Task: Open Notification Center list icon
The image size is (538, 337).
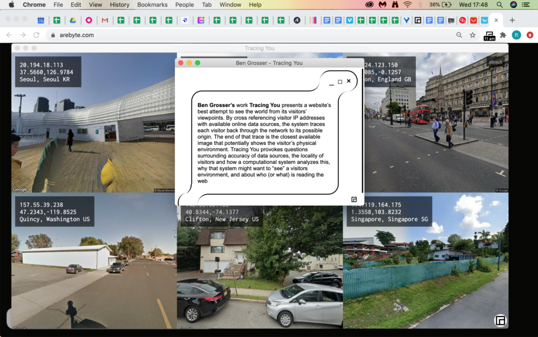Action: pos(525,5)
